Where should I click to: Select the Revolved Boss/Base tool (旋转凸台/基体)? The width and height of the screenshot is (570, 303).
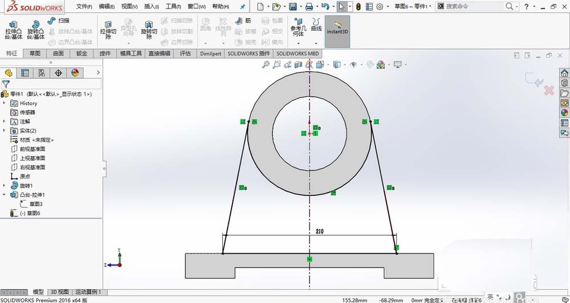pyautogui.click(x=35, y=30)
